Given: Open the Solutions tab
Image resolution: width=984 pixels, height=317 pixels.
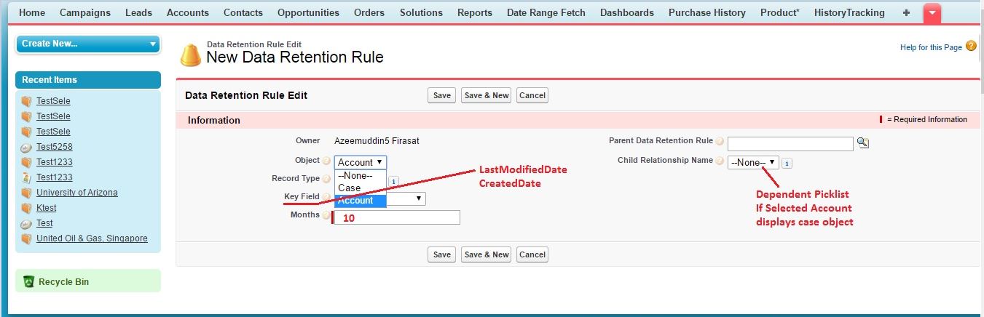Looking at the screenshot, I should point(421,12).
